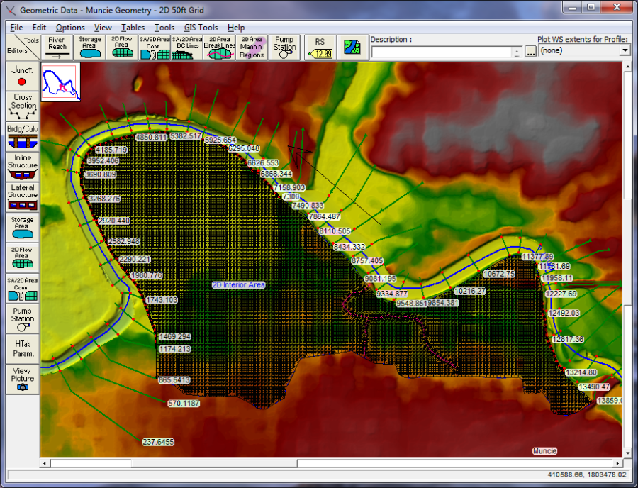Viewport: 638px width, 488px height.
Task: Choose the 2D Area Mann n Regions tool
Action: click(x=251, y=48)
